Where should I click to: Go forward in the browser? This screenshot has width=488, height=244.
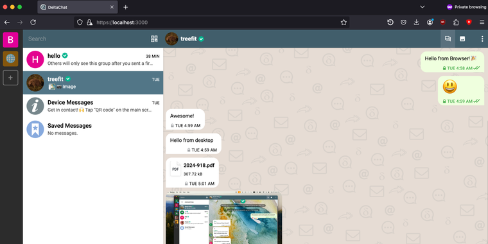(20, 22)
